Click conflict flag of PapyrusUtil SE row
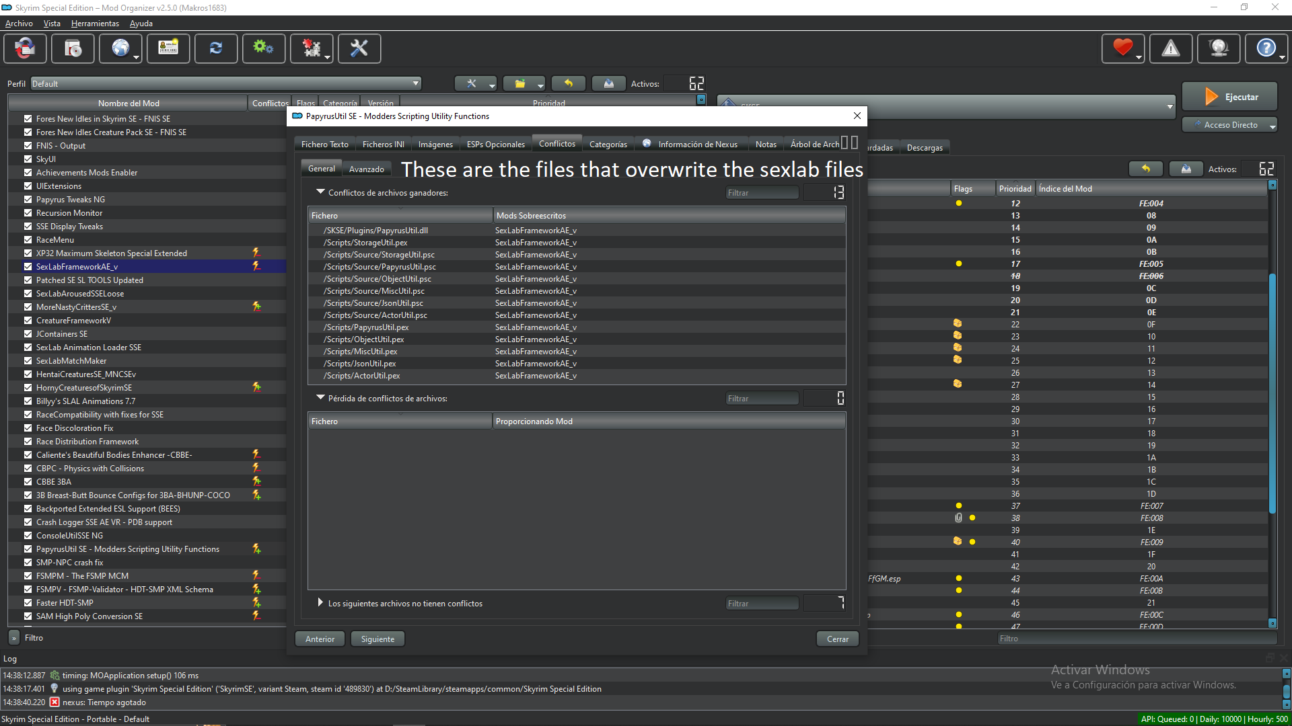This screenshot has width=1292, height=726. [x=256, y=549]
